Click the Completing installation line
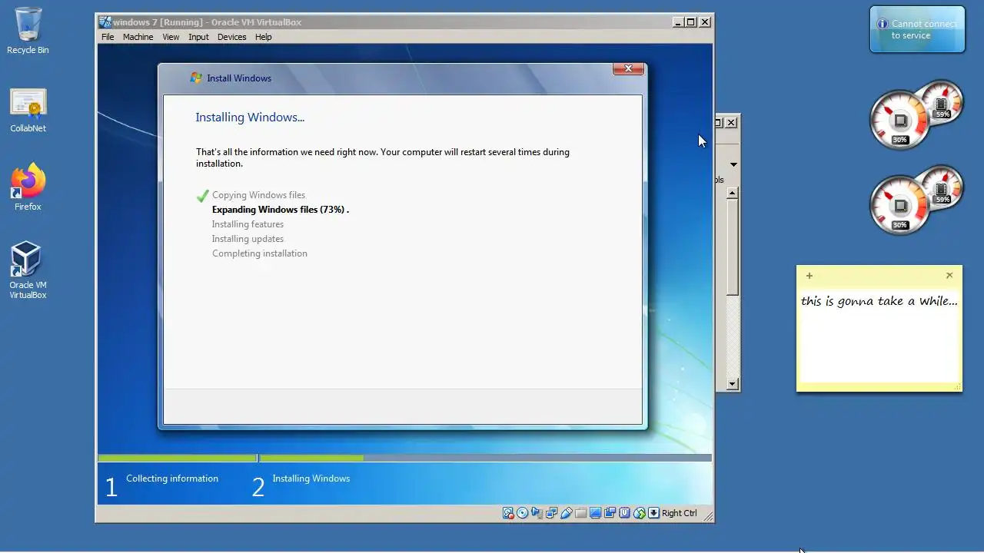 coord(260,253)
